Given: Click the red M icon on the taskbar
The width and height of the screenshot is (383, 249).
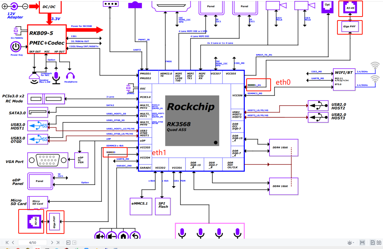Looking at the screenshot, I should coord(37,248).
